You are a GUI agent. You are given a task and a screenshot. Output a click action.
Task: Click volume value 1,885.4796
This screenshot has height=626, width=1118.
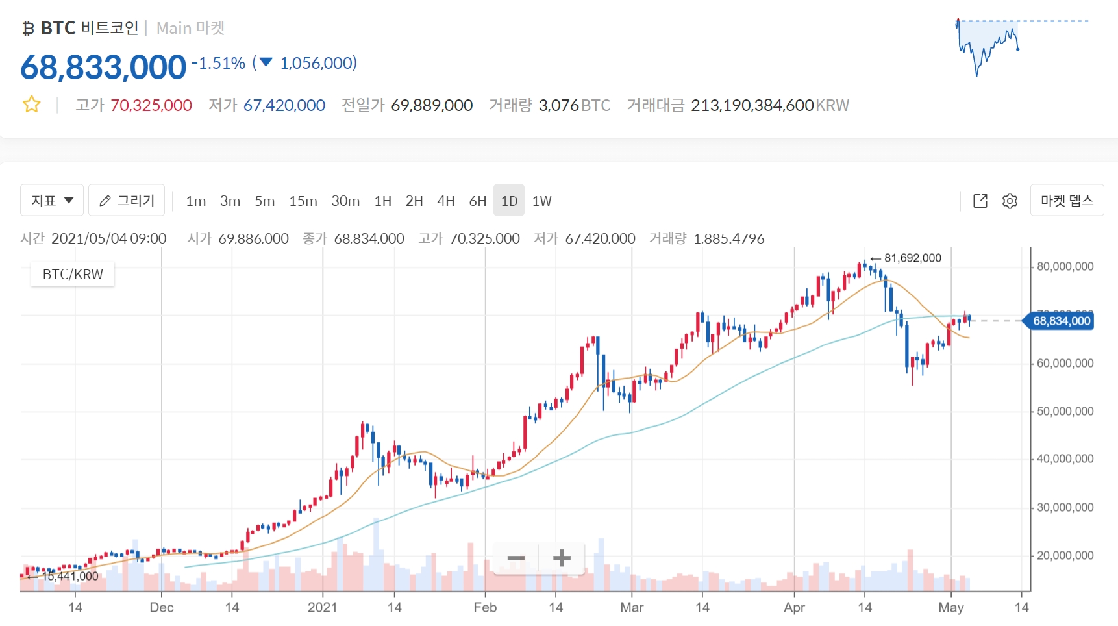[729, 238]
